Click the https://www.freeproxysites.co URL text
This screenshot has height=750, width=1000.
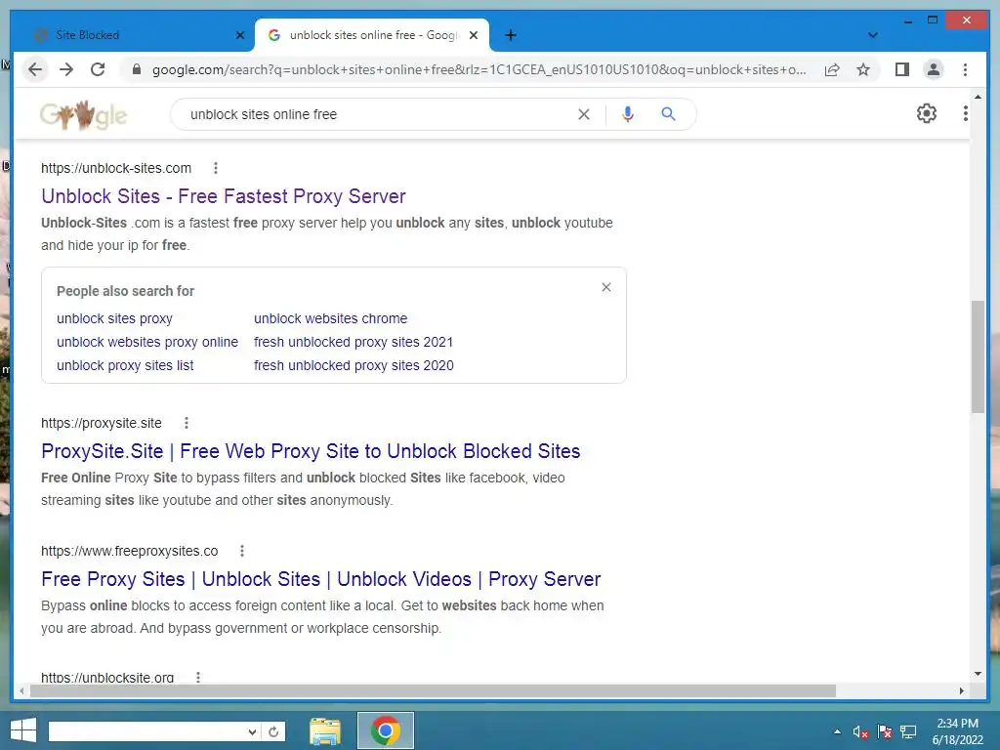coord(130,551)
